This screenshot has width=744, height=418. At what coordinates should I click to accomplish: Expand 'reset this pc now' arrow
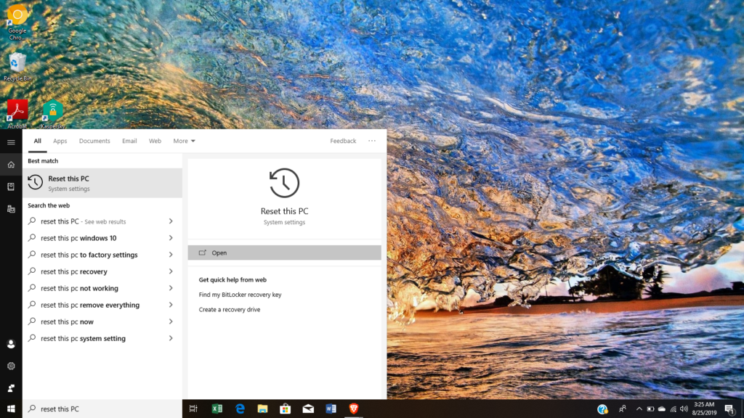[171, 321]
